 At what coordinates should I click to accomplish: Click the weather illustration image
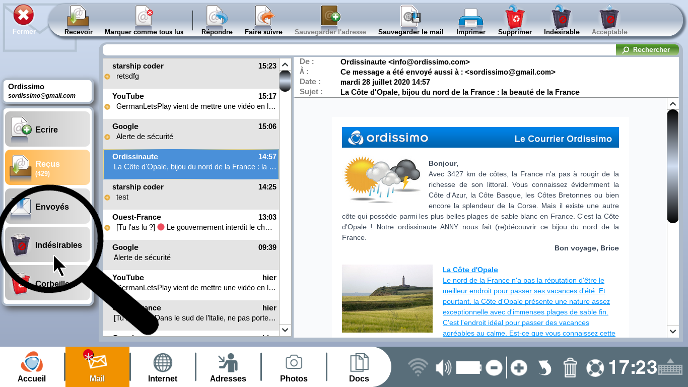(x=382, y=180)
